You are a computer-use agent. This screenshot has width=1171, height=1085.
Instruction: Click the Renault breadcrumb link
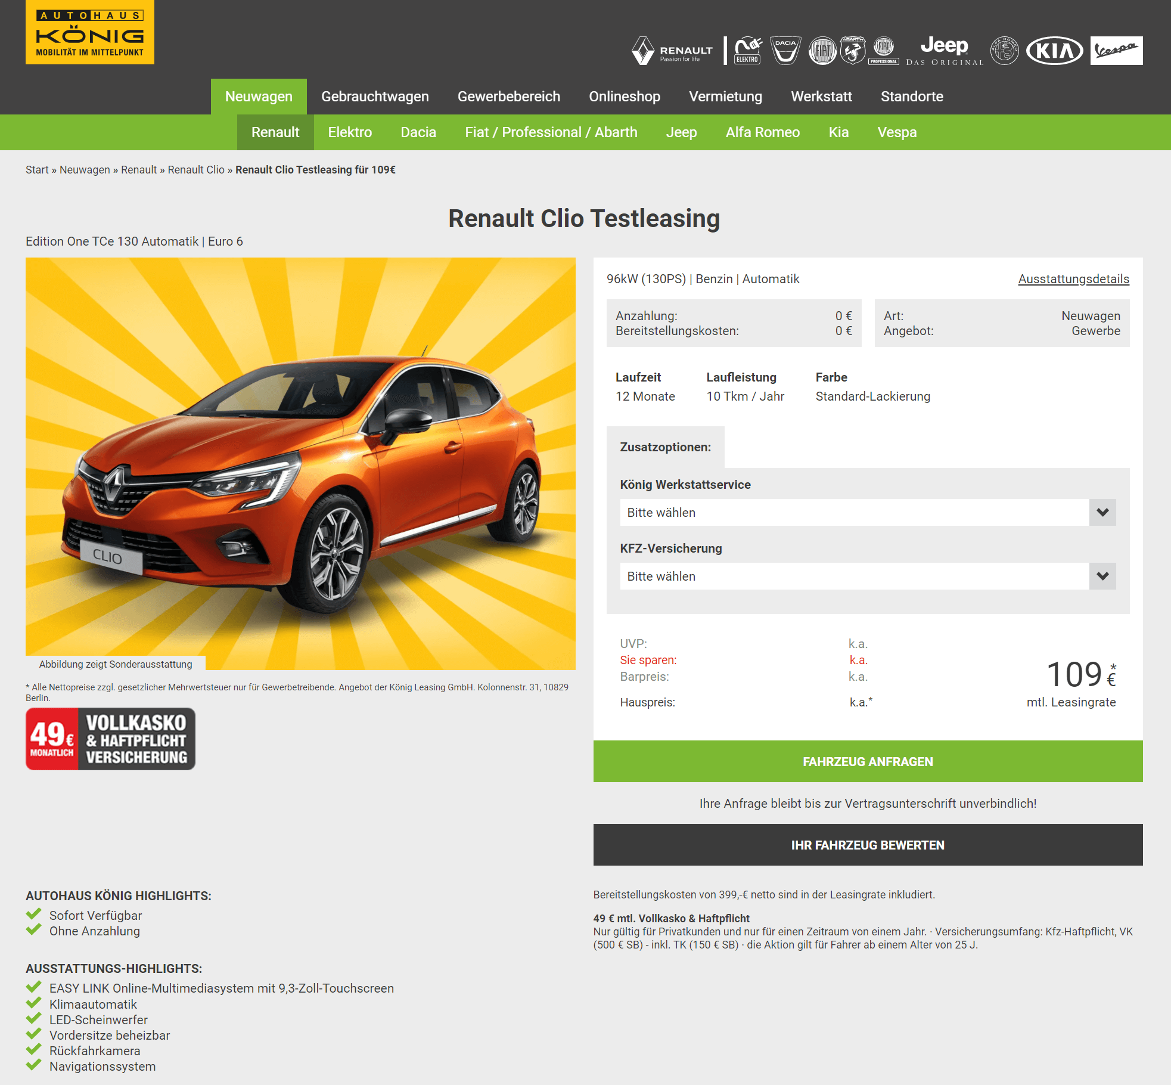139,170
